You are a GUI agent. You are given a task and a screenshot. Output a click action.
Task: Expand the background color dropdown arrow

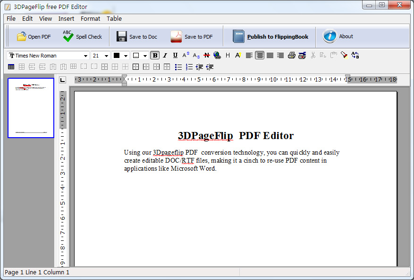point(145,56)
